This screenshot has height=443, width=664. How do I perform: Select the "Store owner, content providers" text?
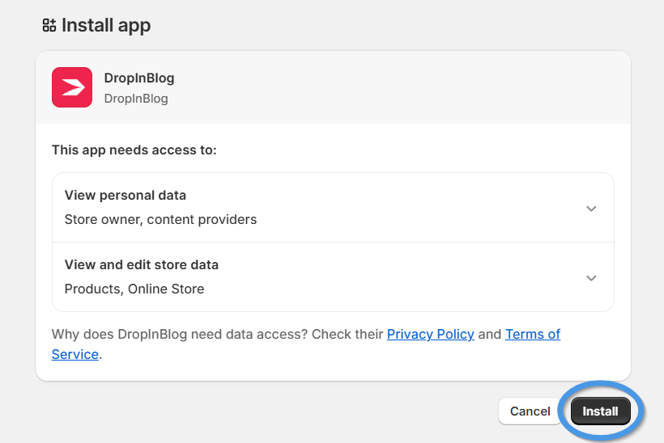160,219
